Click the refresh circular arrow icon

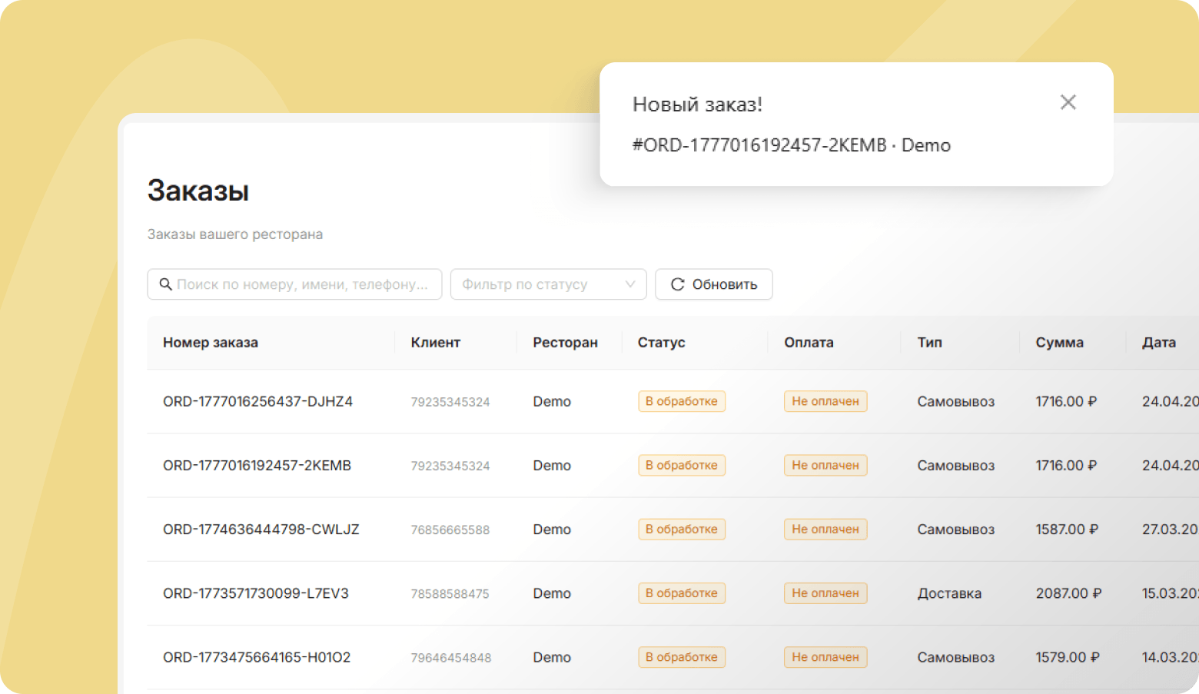677,284
